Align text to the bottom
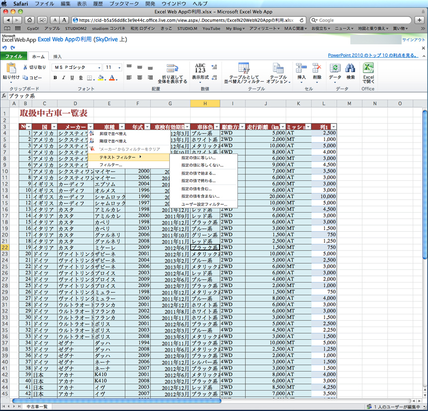 (x=150, y=68)
